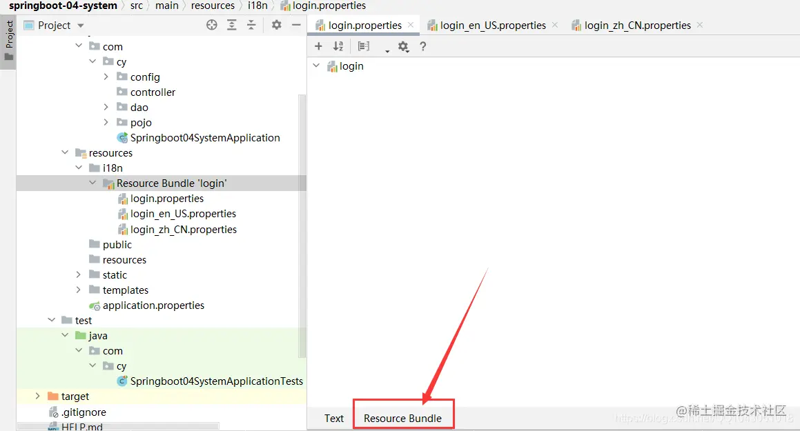This screenshot has width=800, height=431.
Task: Collapse the i18n folder
Action: click(79, 168)
